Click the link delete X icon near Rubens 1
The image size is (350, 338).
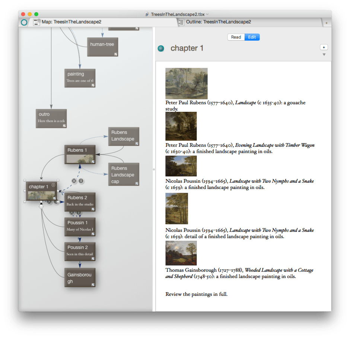74,181
